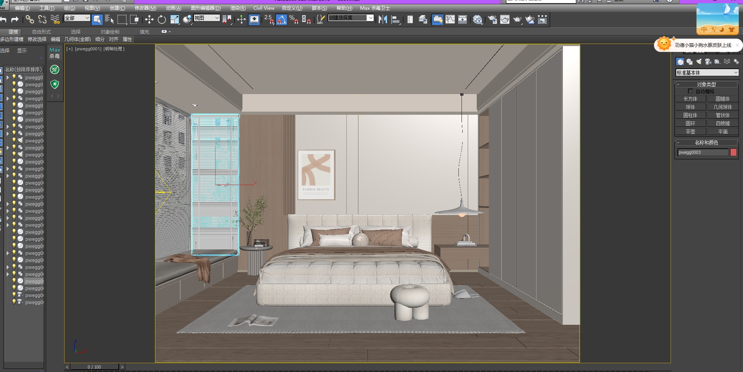This screenshot has width=743, height=372.
Task: Click the Undo arrow in the toolbar
Action: pyautogui.click(x=3, y=19)
